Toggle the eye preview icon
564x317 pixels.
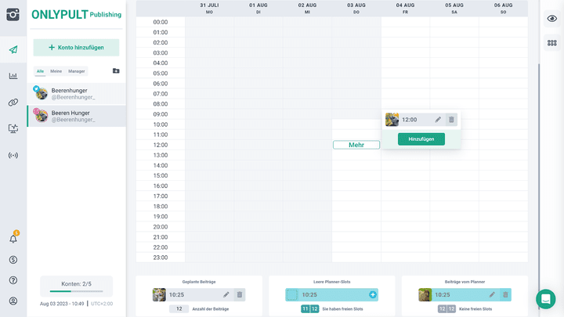coord(552,18)
